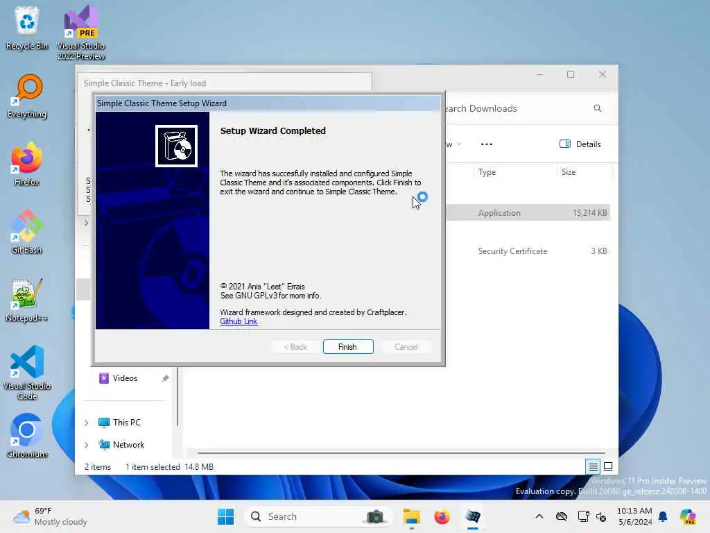
Task: Show hidden system tray icons
Action: point(539,516)
